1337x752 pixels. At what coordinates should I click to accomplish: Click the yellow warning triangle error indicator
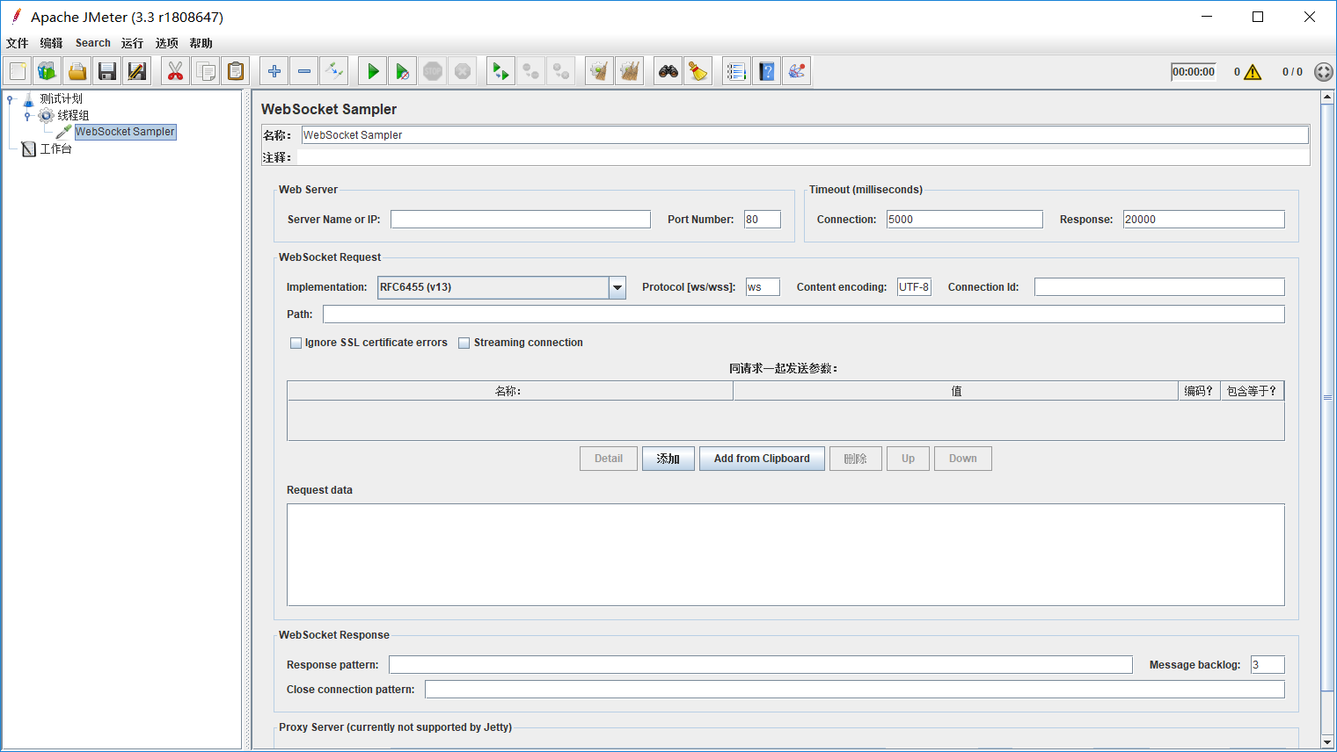point(1253,72)
